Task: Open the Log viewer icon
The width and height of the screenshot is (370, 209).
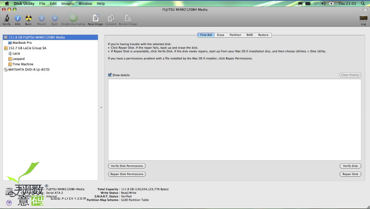Action: [x=363, y=18]
